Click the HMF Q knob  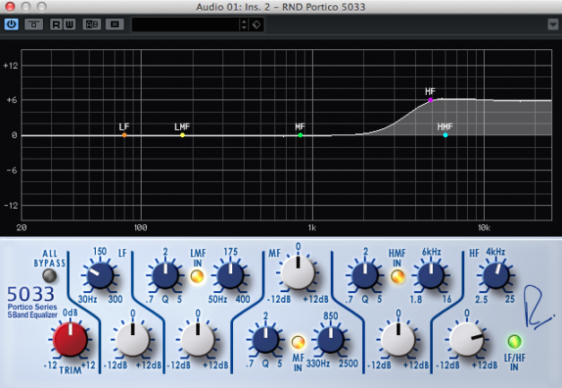365,276
